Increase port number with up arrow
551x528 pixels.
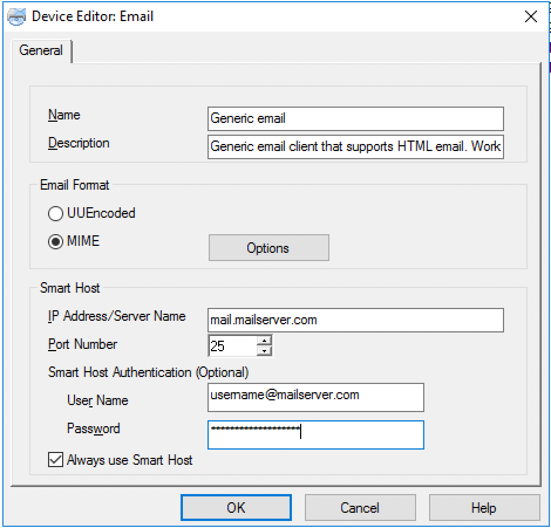pos(265,340)
